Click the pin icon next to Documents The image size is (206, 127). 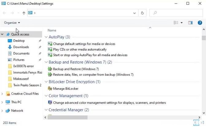(x=40, y=53)
